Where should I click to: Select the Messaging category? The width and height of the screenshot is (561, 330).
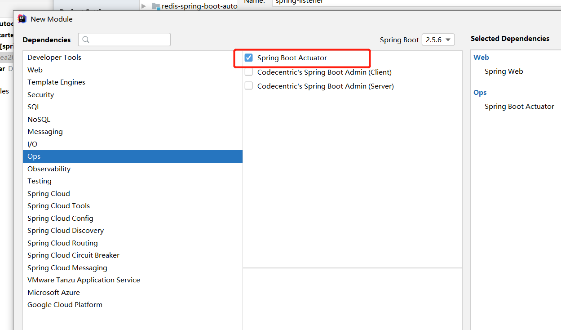[133, 132]
